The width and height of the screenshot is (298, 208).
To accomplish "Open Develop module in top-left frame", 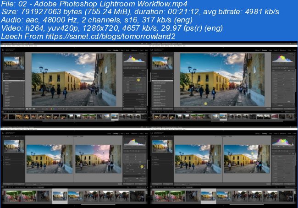I will pyautogui.click(x=116, y=50).
